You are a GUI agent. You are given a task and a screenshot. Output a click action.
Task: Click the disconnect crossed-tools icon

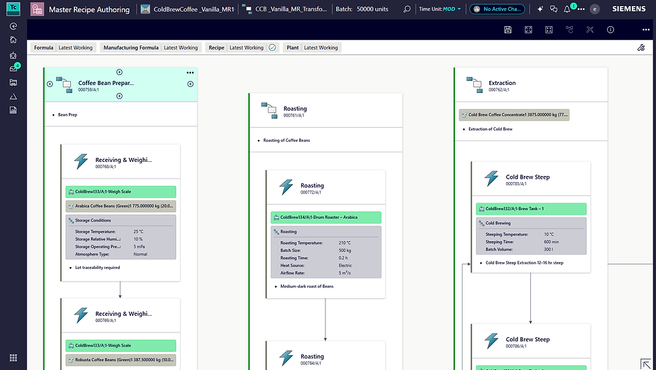(x=590, y=29)
